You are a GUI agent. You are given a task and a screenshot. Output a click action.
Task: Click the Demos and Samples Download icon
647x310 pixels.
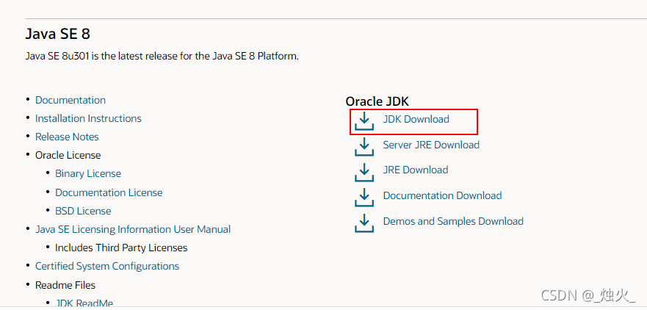[364, 223]
